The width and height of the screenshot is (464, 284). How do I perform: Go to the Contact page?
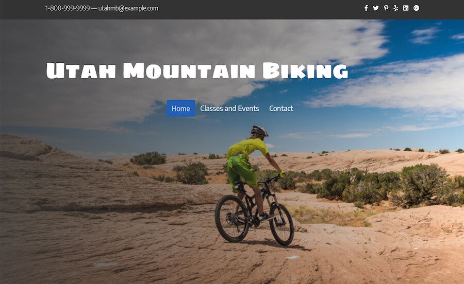click(281, 109)
